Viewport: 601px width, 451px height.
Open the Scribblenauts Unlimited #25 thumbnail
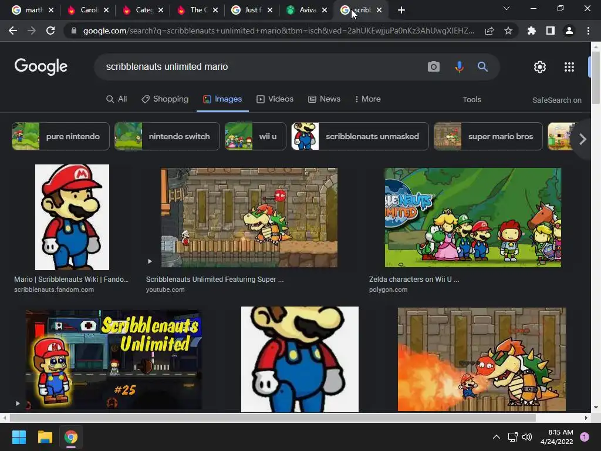click(x=113, y=360)
